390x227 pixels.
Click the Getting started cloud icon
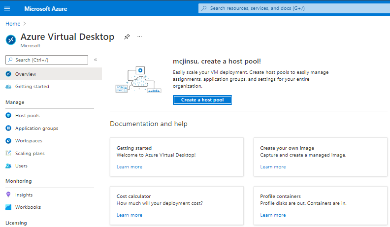point(8,87)
